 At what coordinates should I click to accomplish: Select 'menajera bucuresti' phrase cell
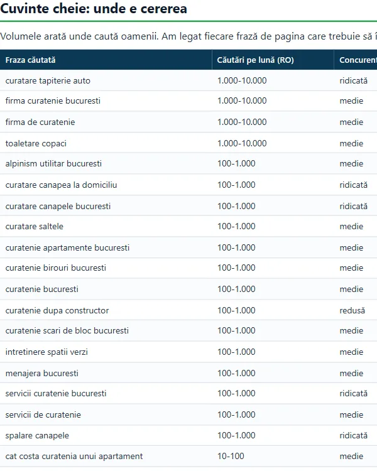106,373
